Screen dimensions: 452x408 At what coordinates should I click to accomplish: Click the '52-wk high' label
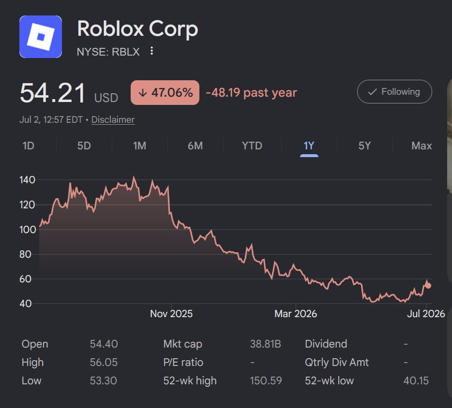[190, 381]
